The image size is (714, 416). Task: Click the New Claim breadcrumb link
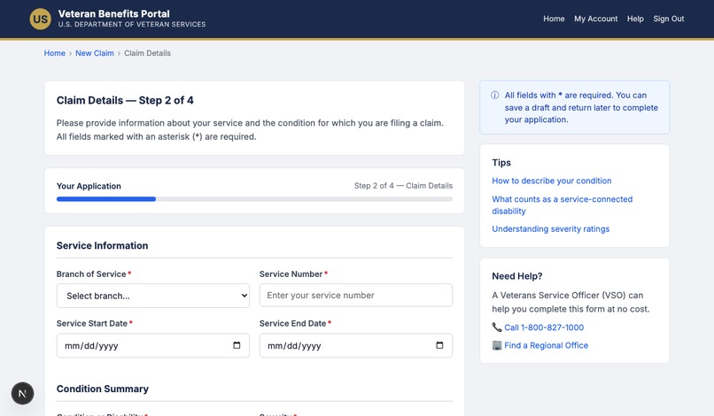95,53
